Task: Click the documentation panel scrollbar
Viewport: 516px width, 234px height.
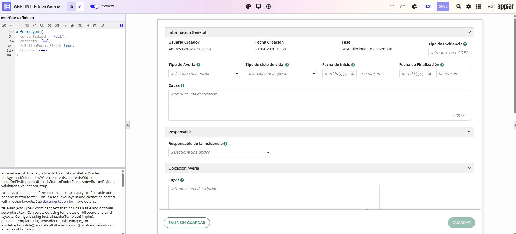Action: [x=123, y=180]
